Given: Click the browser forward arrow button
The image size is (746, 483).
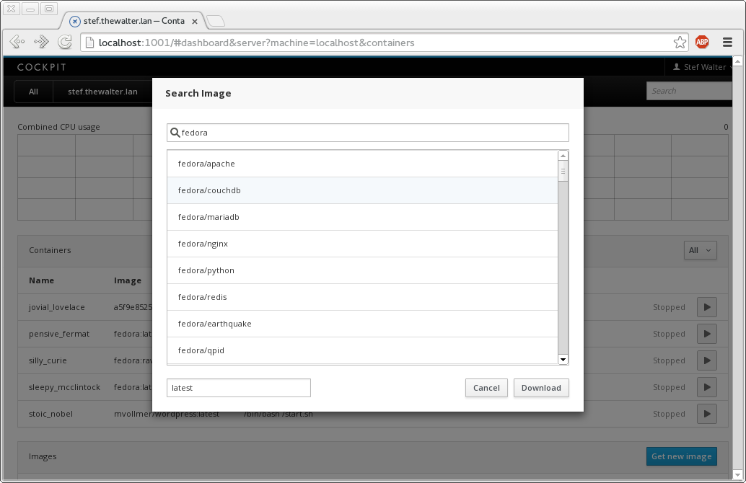Looking at the screenshot, I should click(x=41, y=43).
